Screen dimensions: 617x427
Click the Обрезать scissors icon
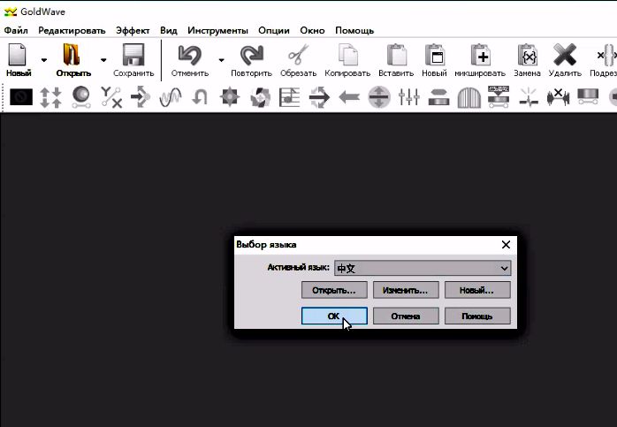pyautogui.click(x=298, y=55)
